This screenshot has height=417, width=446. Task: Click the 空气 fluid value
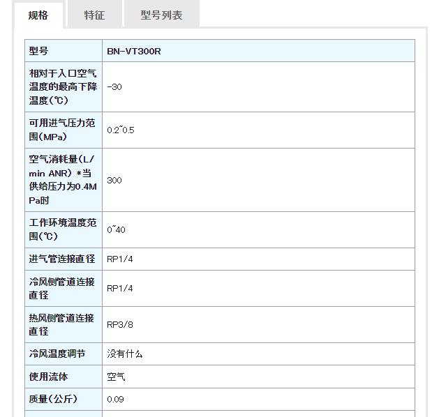(x=116, y=377)
